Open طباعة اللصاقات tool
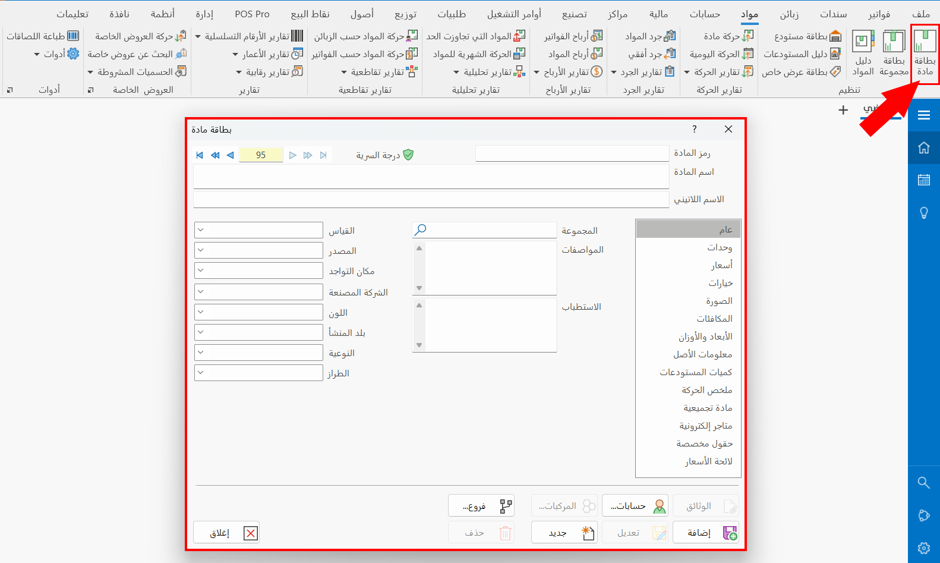 point(43,36)
